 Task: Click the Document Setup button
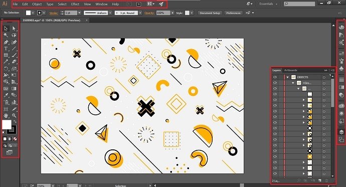coord(210,13)
